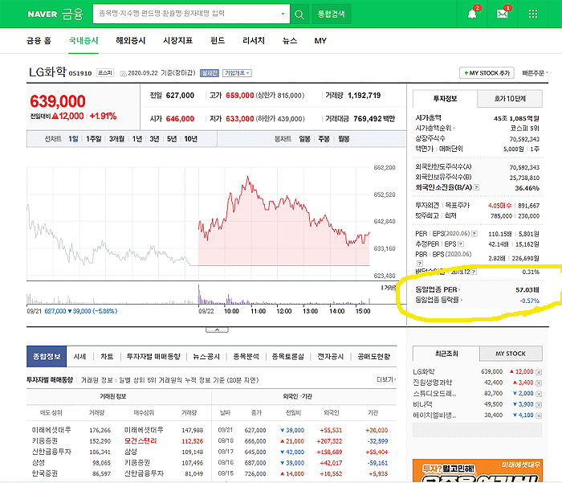The width and height of the screenshot is (562, 483).
Task: Click the 미래에셋대우 ad banner
Action: pos(478,471)
